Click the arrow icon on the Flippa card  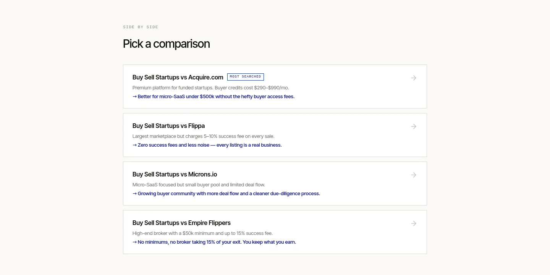(414, 126)
